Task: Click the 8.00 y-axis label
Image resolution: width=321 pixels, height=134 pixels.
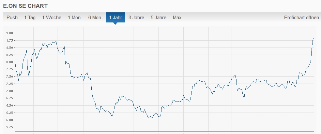Action: [x=9, y=62]
